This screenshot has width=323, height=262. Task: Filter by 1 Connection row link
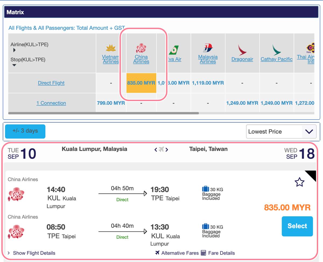(51, 103)
